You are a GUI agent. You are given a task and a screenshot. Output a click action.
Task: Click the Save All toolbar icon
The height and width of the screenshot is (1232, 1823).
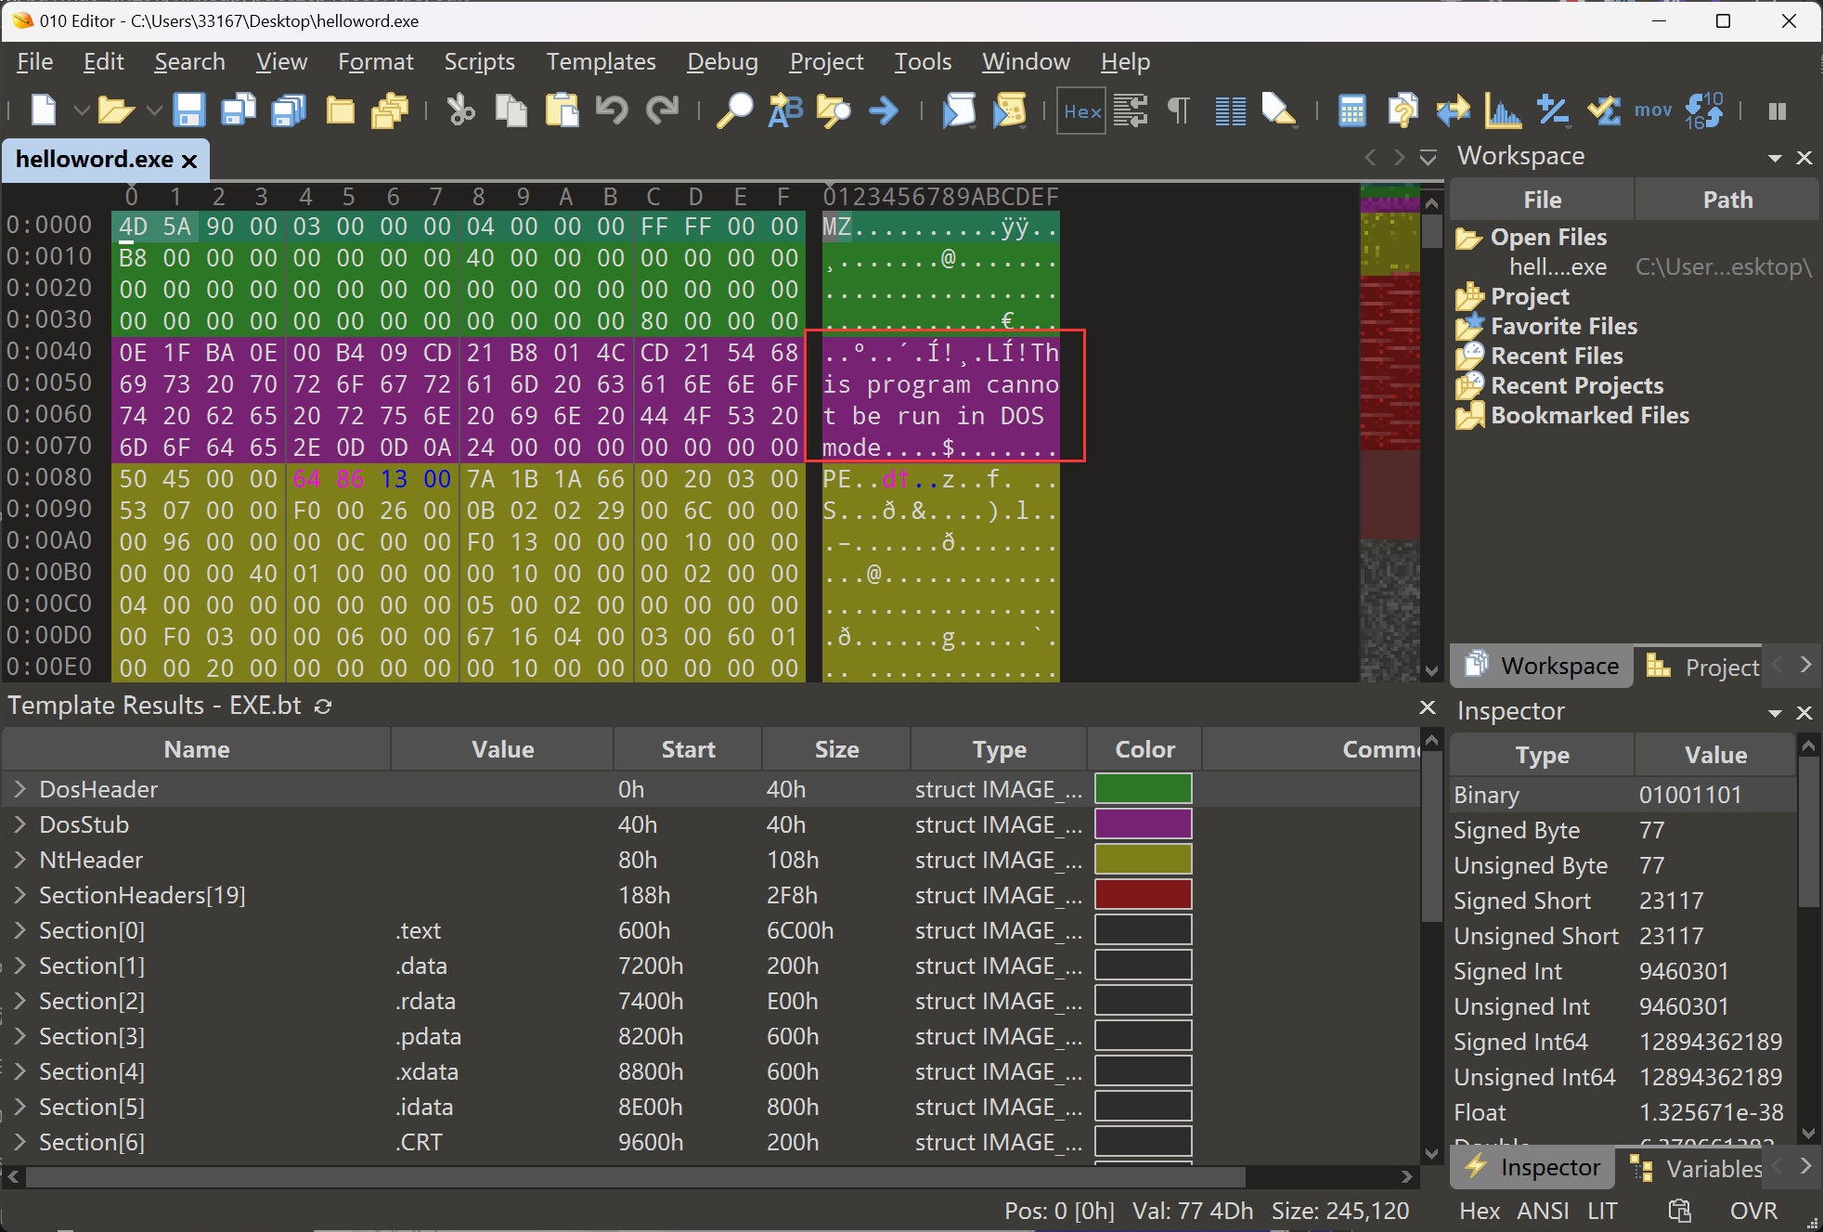(289, 110)
